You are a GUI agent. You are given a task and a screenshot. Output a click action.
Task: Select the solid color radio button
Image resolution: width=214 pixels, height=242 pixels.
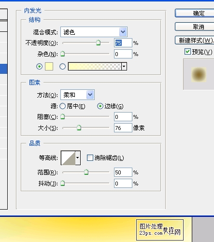pyautogui.click(x=39, y=66)
